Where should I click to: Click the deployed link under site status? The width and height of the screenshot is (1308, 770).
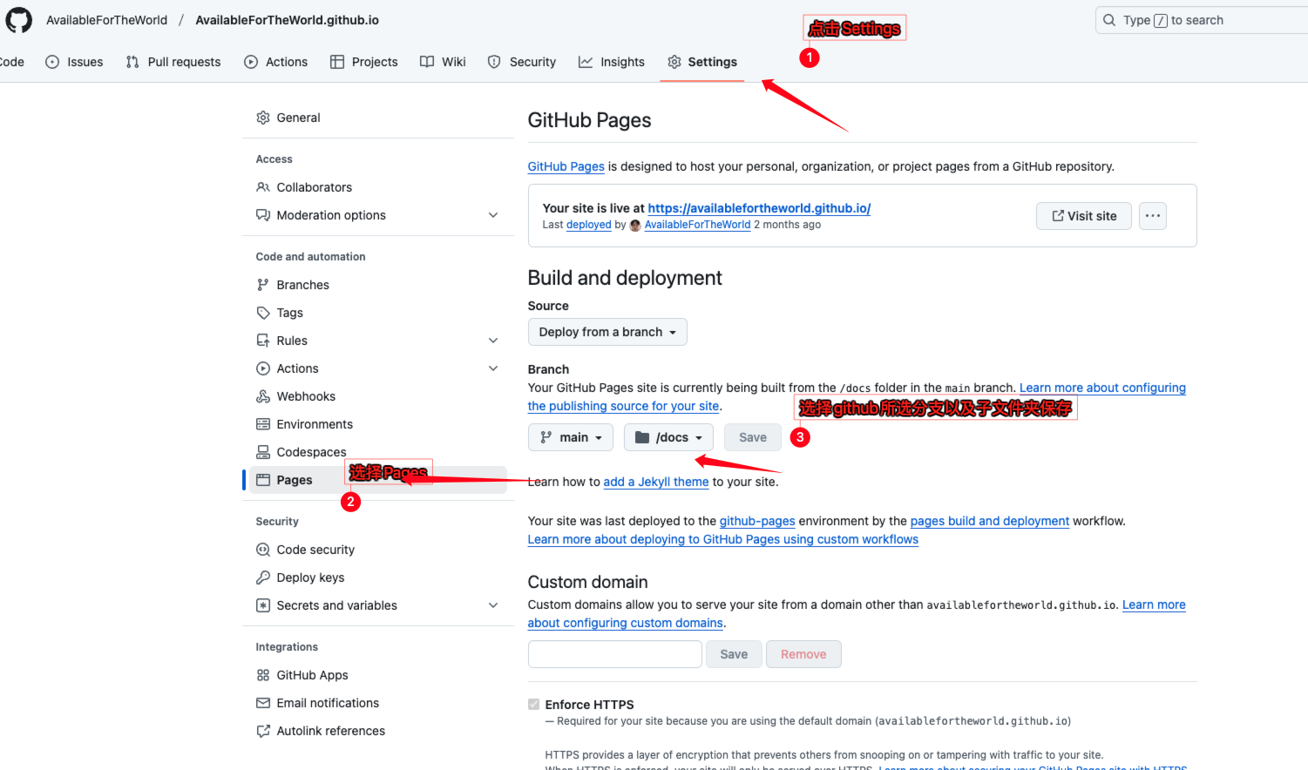pos(589,225)
